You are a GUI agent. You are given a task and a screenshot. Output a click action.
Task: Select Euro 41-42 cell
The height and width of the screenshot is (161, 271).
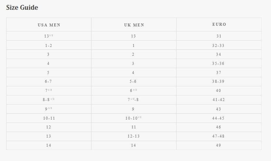tap(219, 100)
